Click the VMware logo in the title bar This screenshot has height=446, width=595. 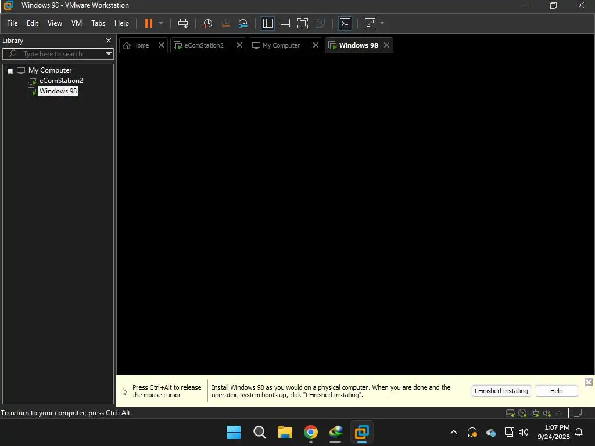8,5
